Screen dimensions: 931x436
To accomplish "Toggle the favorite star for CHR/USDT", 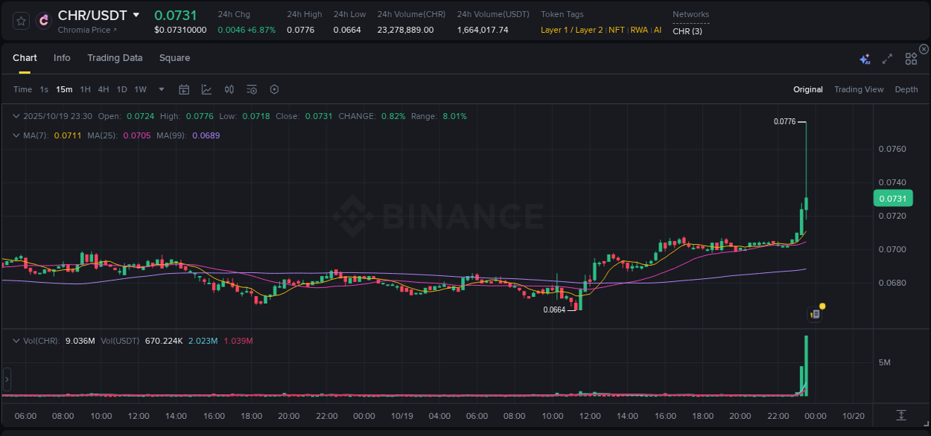I will click(20, 20).
